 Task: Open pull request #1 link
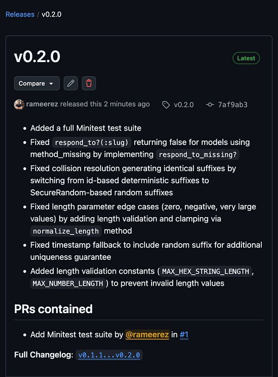click(x=184, y=334)
